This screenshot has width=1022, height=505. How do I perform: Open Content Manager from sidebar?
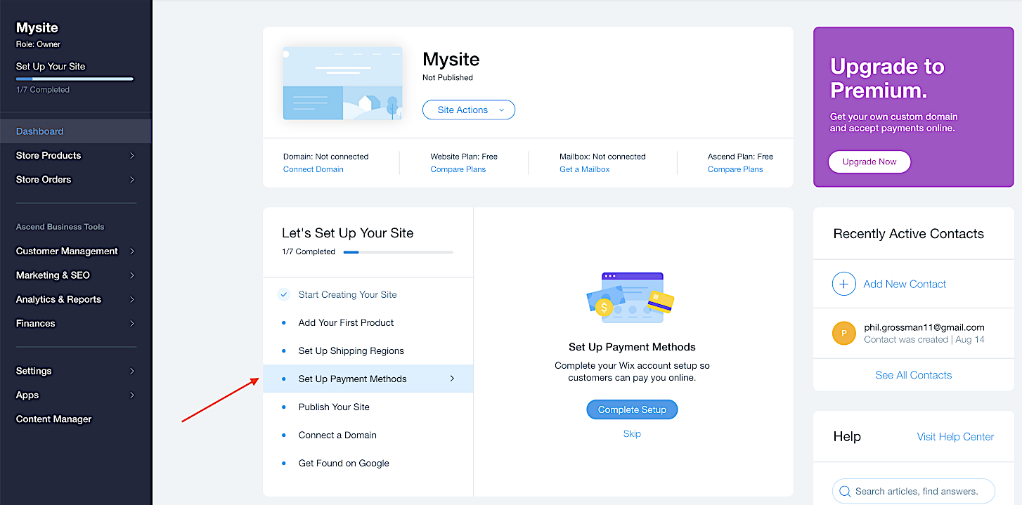(54, 419)
